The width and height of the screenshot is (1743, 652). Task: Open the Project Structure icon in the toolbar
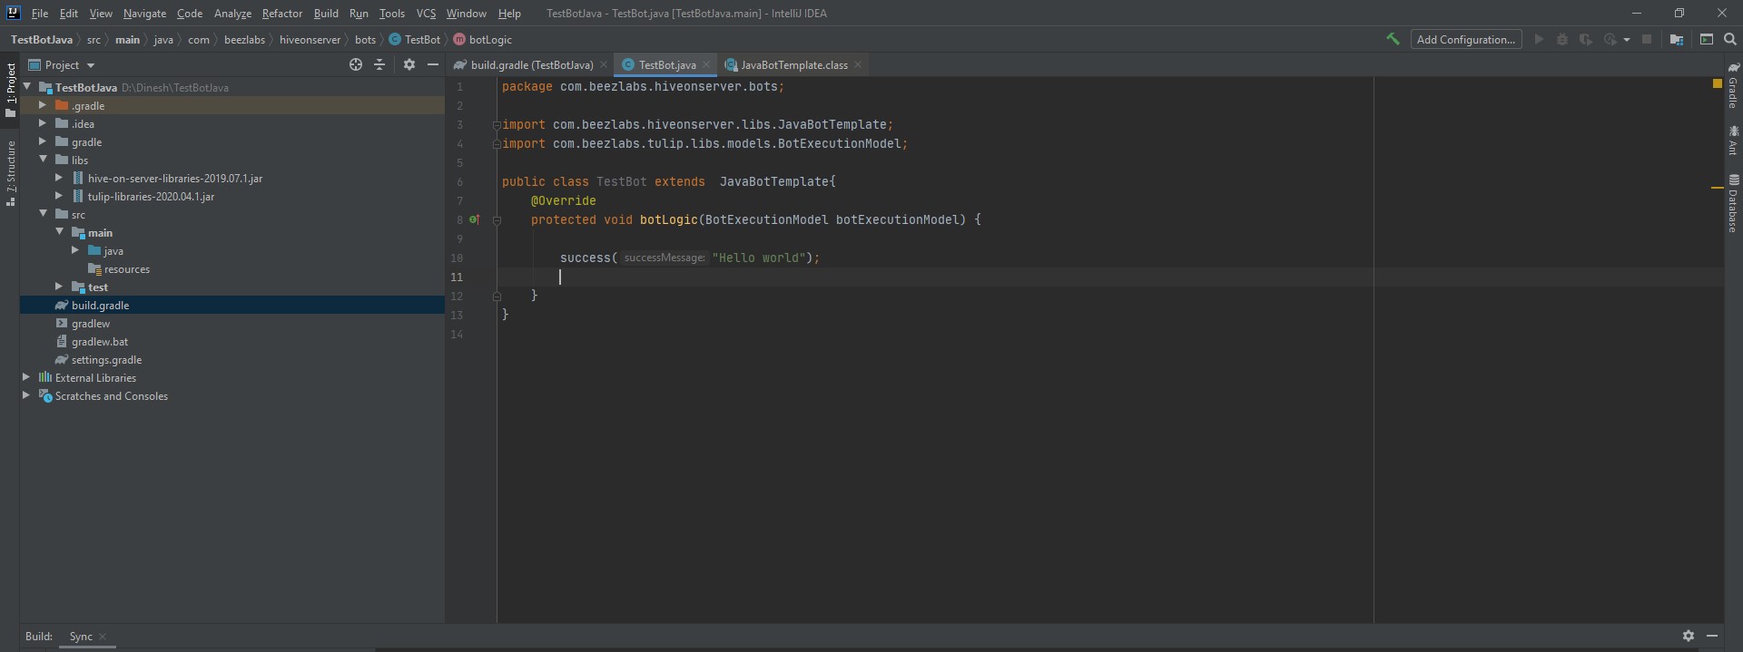(x=1677, y=39)
